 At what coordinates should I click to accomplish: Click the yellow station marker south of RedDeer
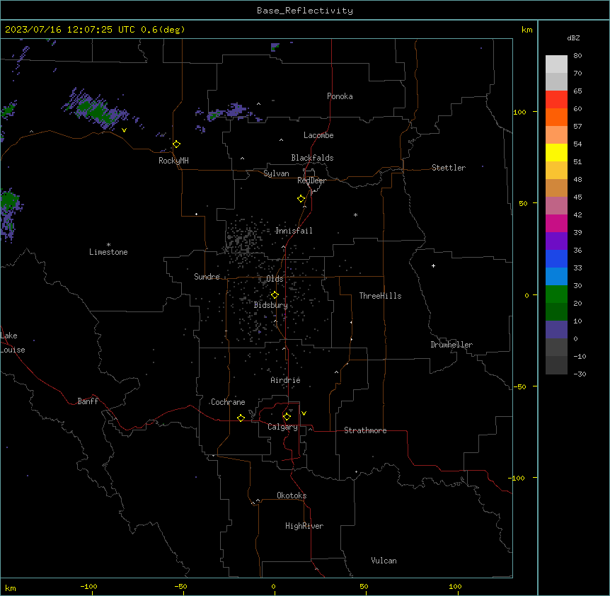point(301,199)
